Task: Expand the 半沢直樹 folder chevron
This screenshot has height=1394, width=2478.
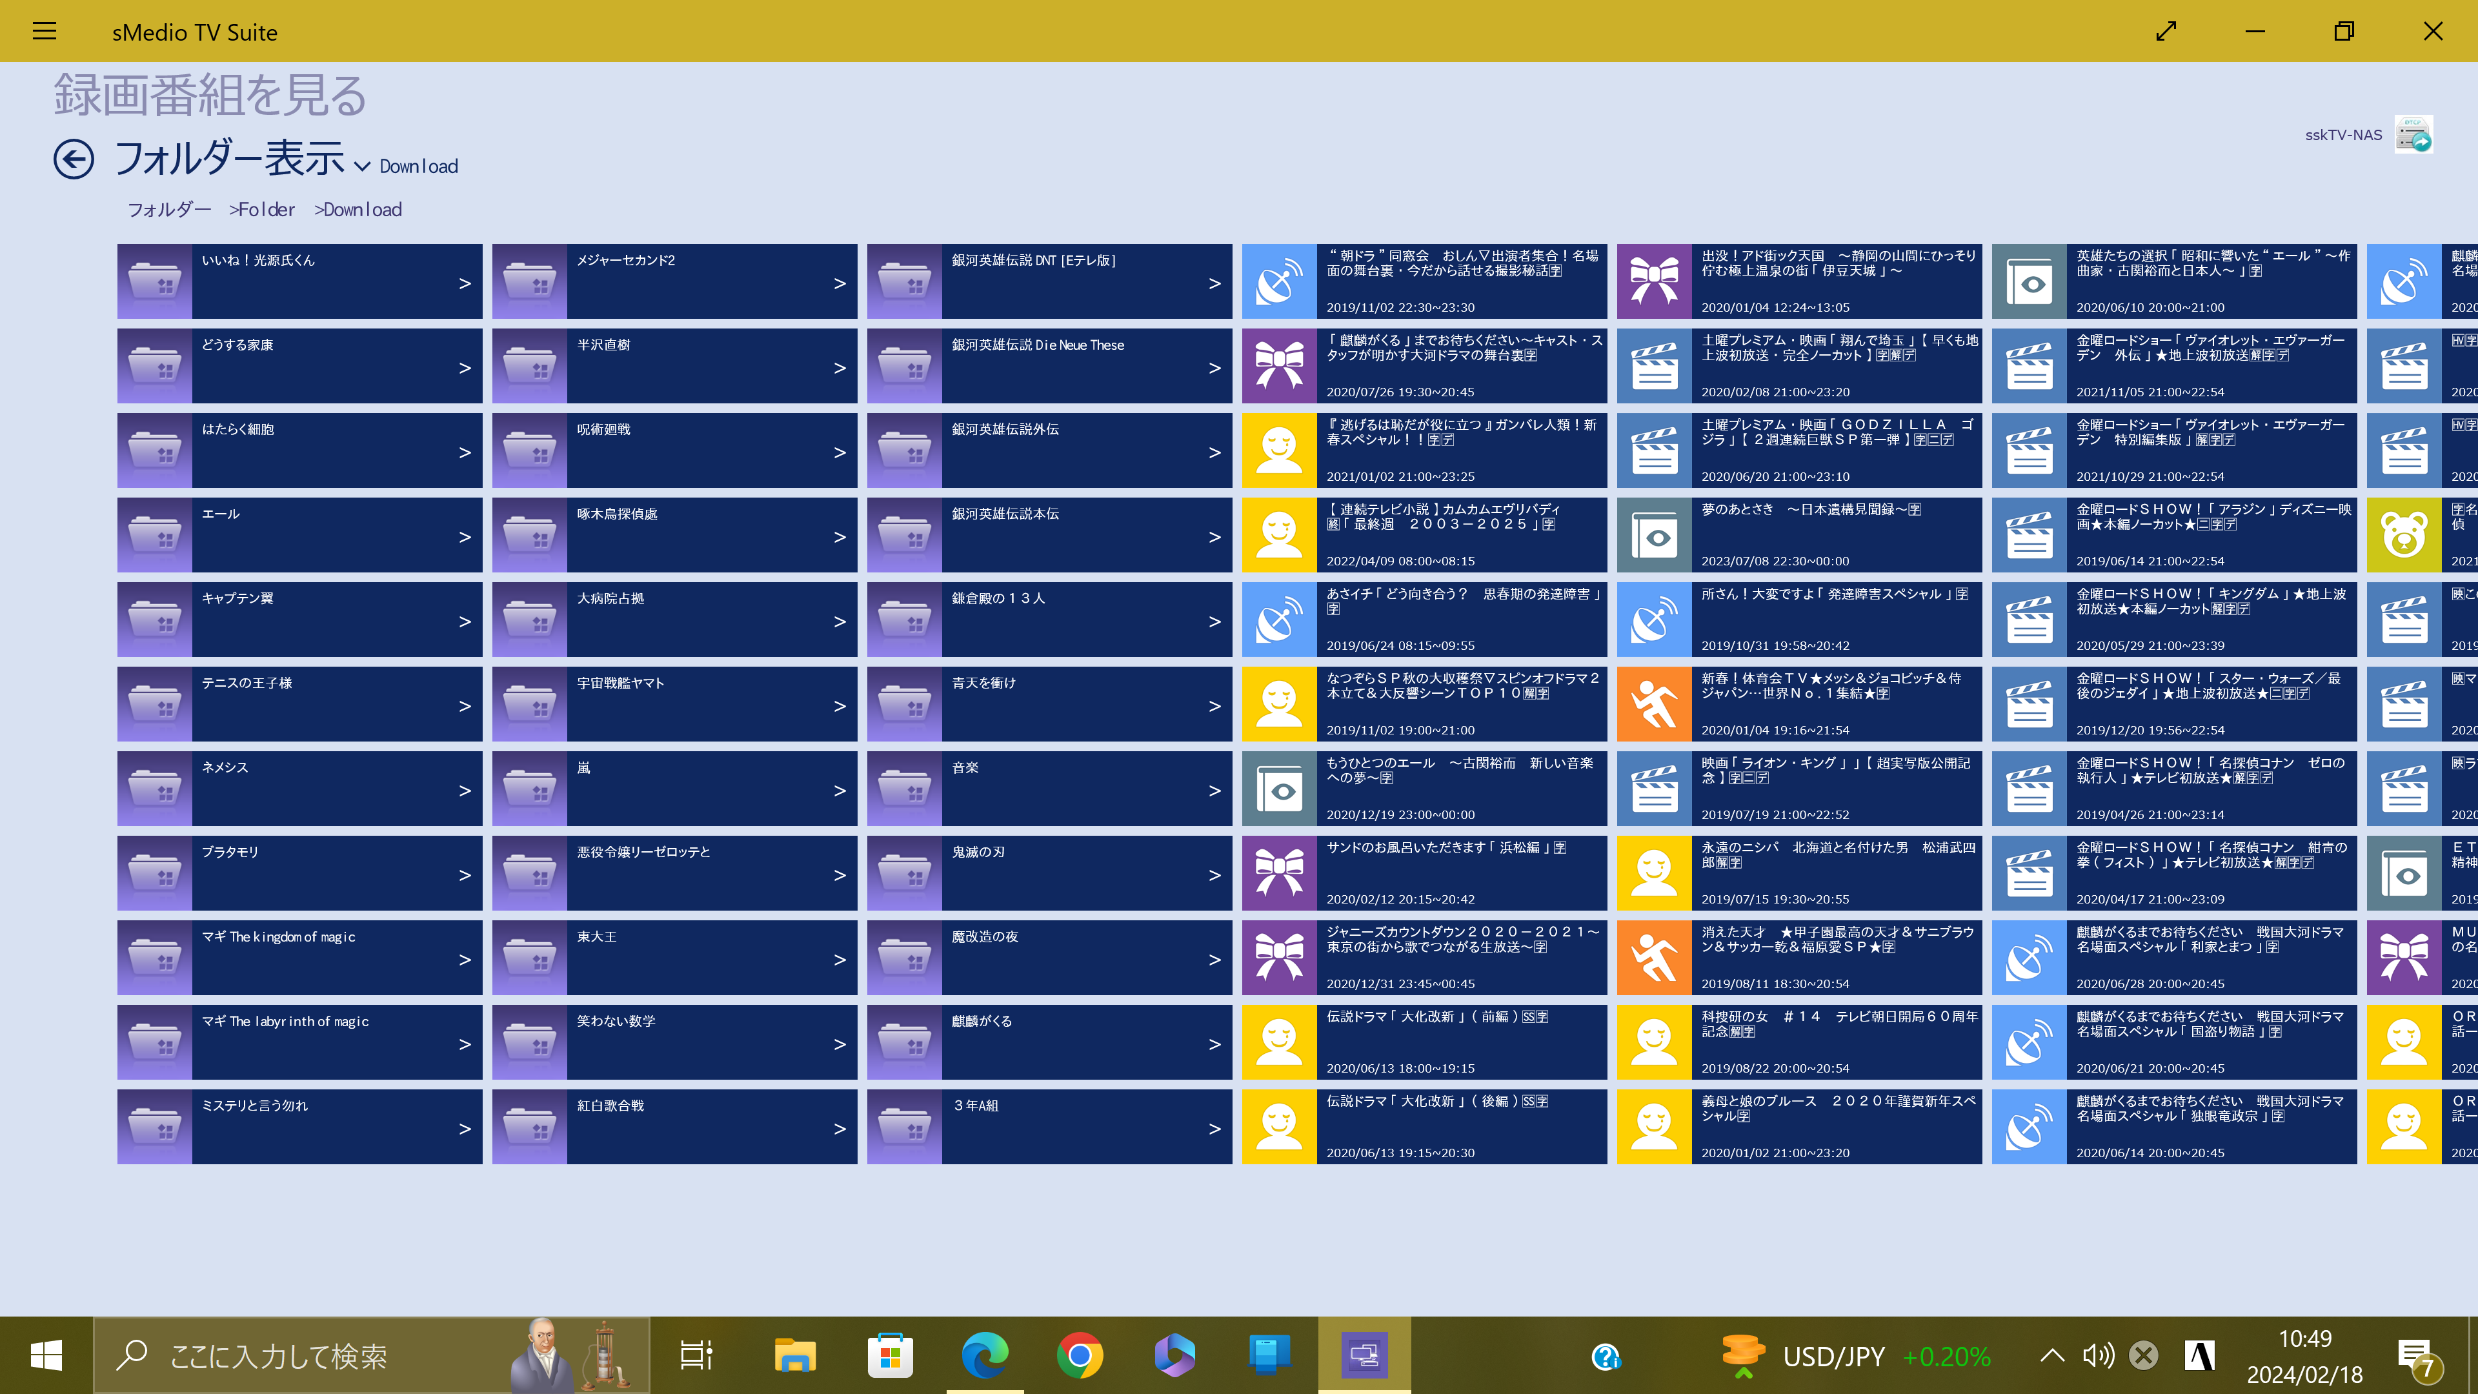Action: point(840,367)
